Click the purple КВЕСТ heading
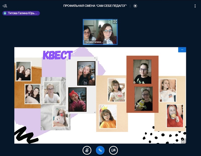 [58, 55]
